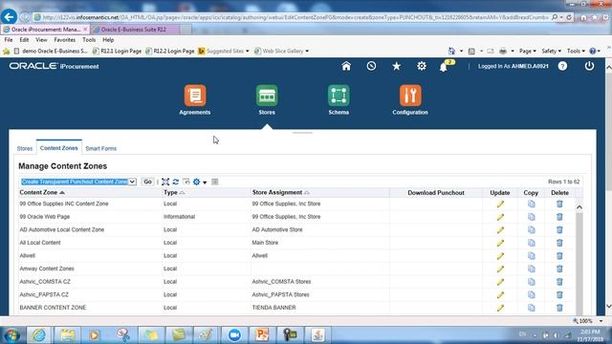Open the Agreements section icon
The width and height of the screenshot is (612, 344).
[x=195, y=96]
